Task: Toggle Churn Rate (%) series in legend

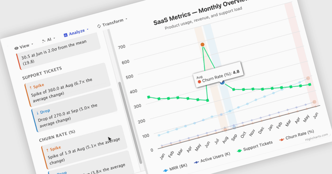Action: click(297, 136)
